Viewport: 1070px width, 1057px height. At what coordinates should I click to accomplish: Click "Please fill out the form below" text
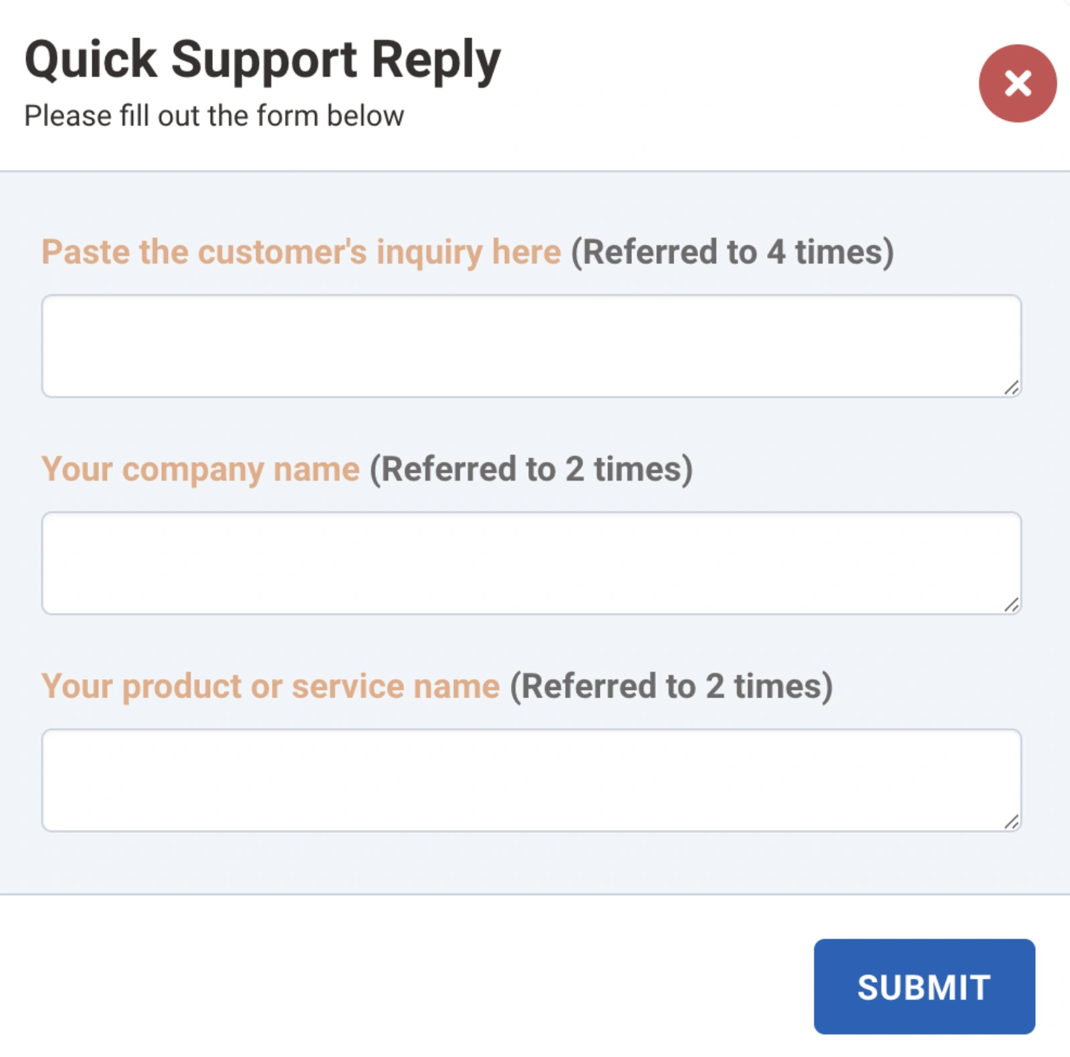[x=214, y=115]
